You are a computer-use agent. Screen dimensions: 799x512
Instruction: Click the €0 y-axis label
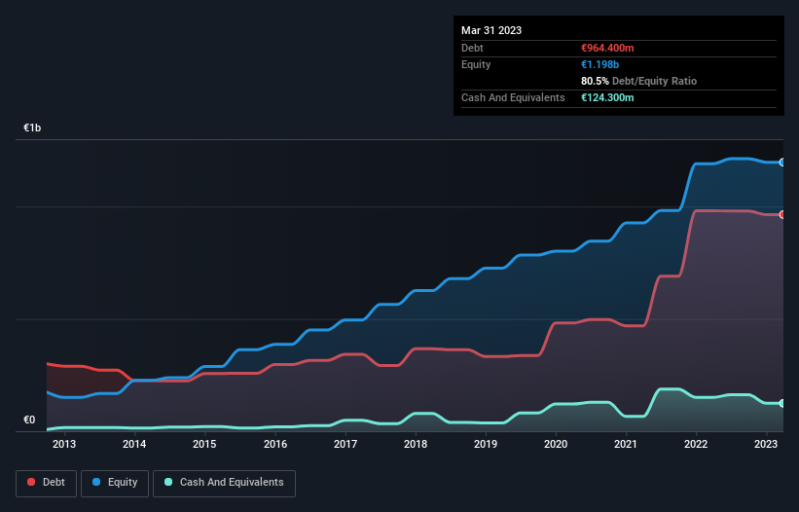tap(29, 420)
